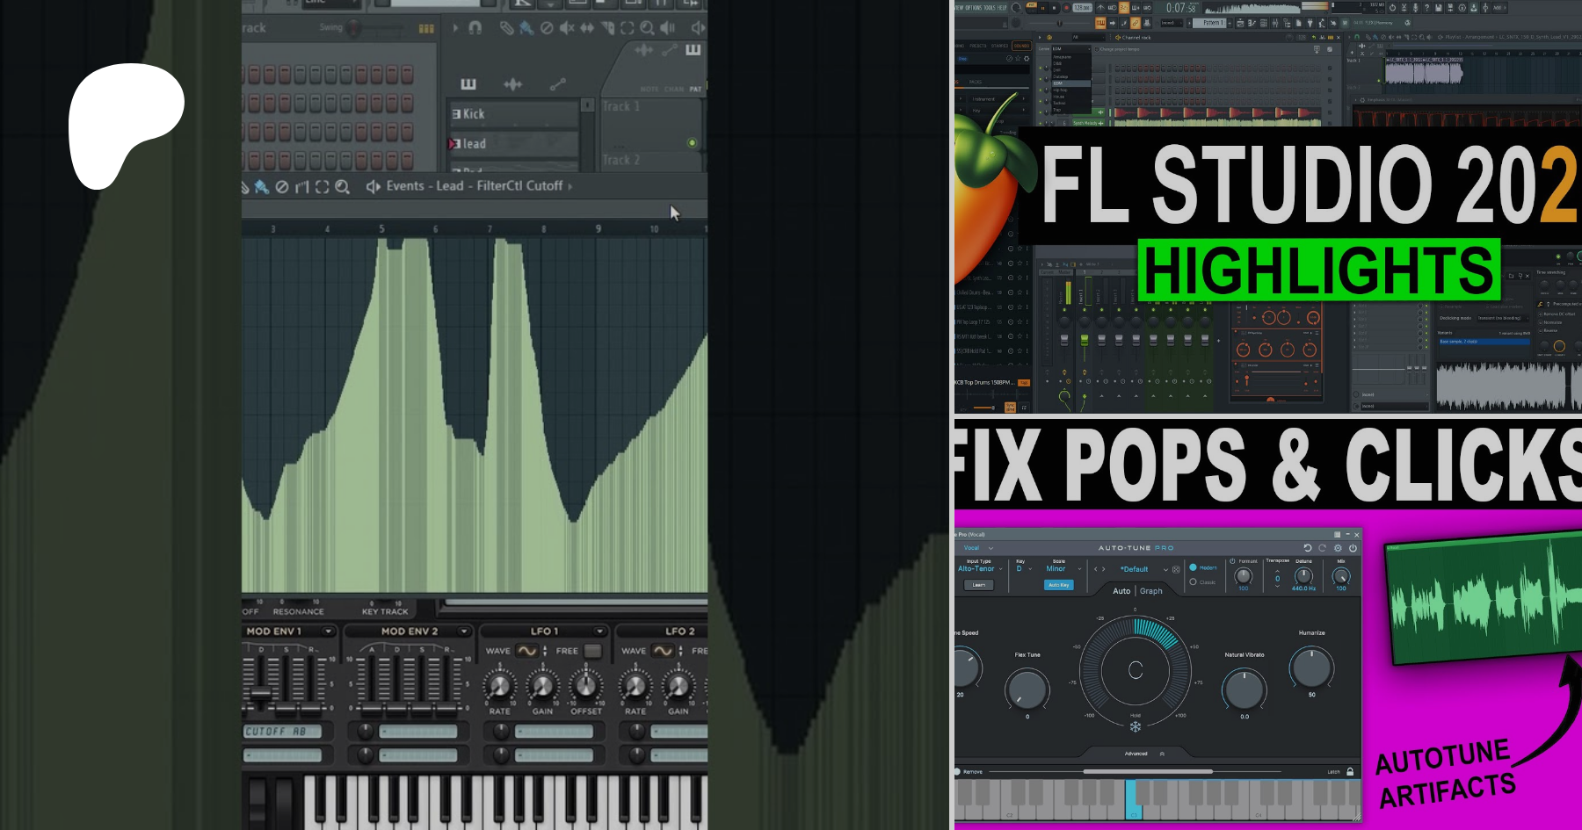Click the zoom magnifier in event editor toolbar

point(342,186)
